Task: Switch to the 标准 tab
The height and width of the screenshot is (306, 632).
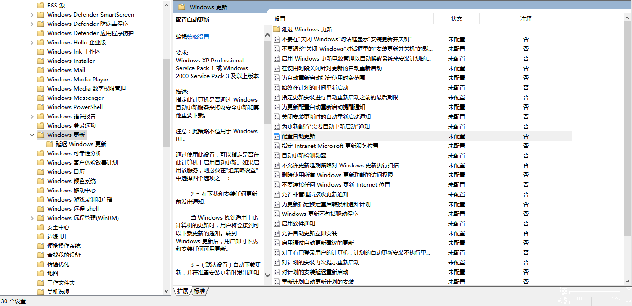Action: [199, 291]
